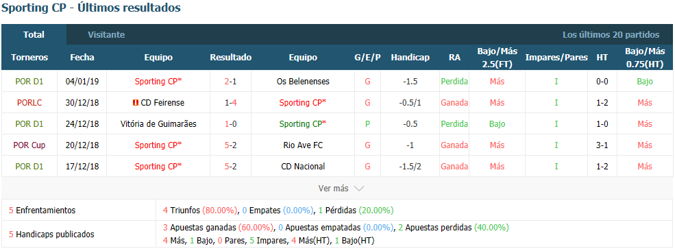Select the POR Cup tournament label

[x=29, y=145]
